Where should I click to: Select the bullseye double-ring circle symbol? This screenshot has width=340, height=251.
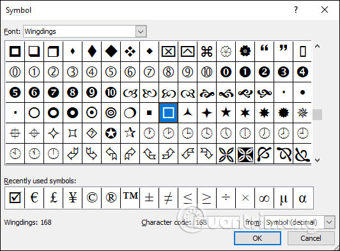111,112
